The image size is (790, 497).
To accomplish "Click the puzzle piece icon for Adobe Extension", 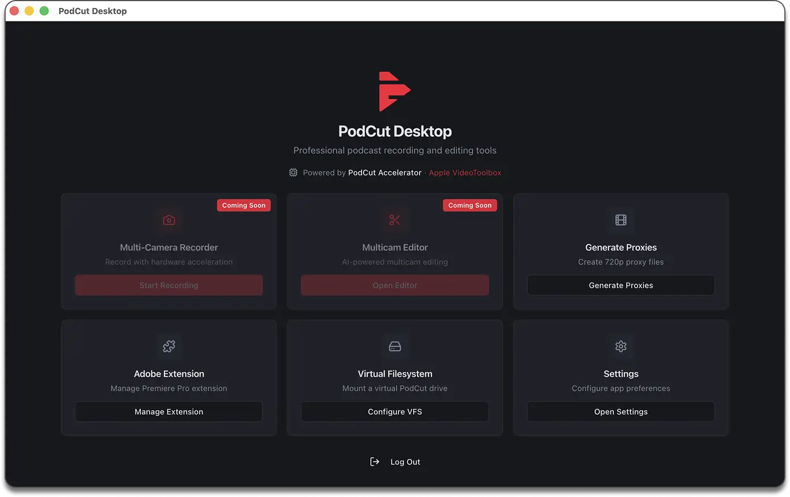I will point(169,346).
